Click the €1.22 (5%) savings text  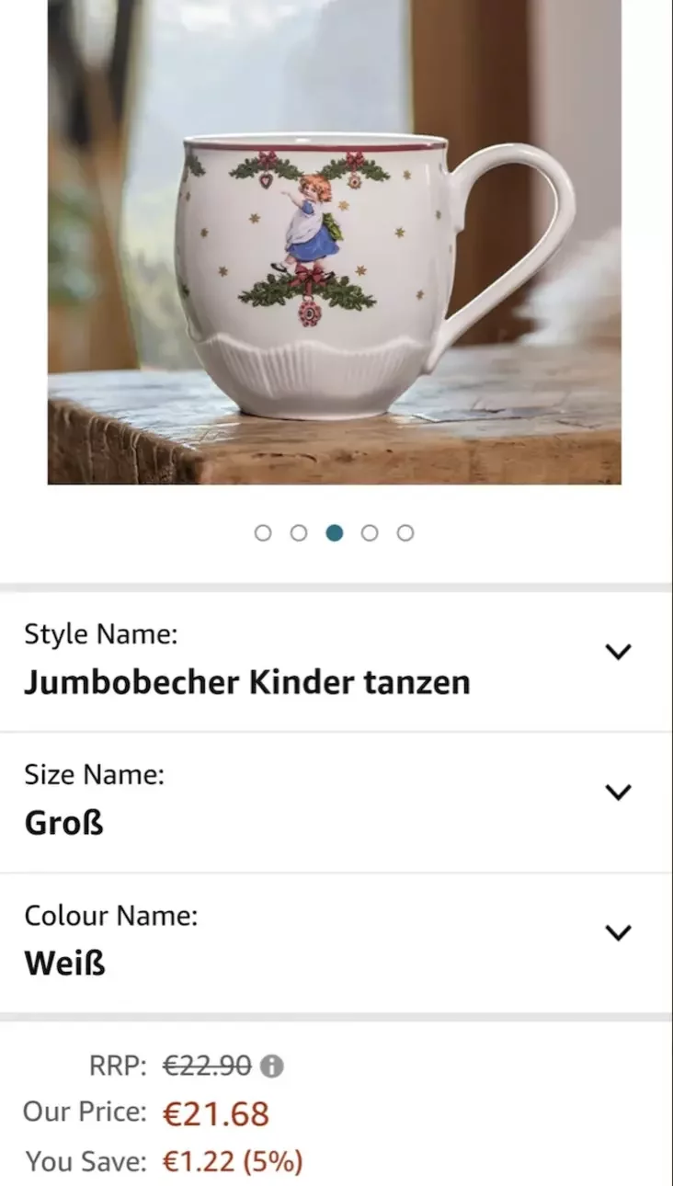[x=233, y=1162]
